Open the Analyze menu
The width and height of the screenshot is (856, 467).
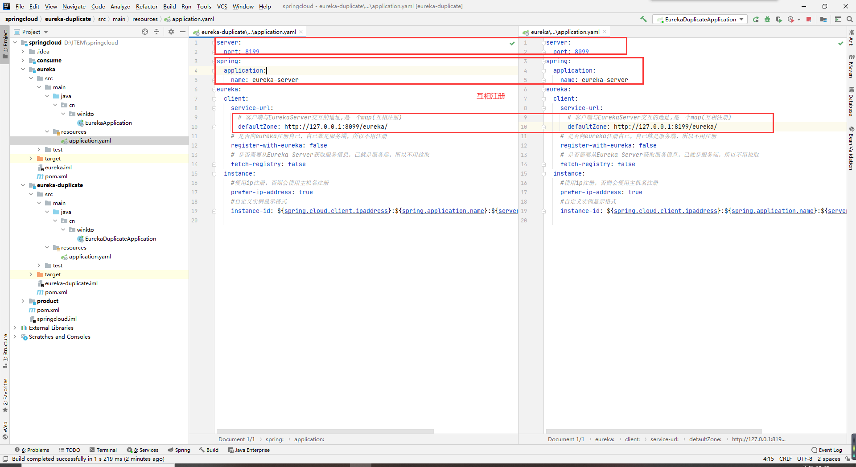pos(120,6)
